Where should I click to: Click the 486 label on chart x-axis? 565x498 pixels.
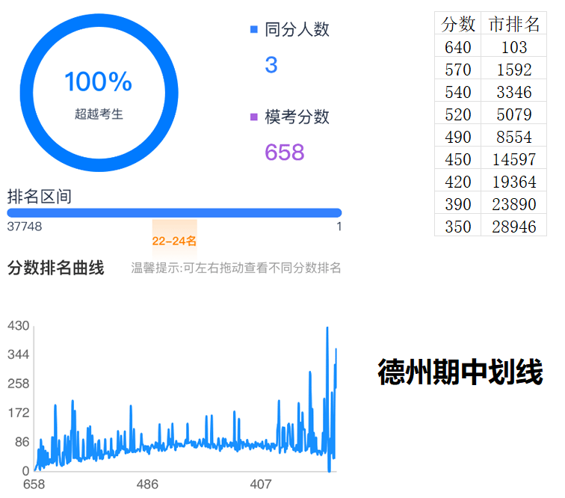click(x=147, y=485)
